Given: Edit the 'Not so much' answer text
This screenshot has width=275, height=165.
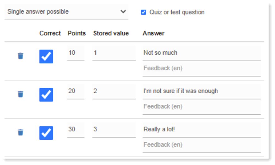Looking at the screenshot, I should pos(201,53).
